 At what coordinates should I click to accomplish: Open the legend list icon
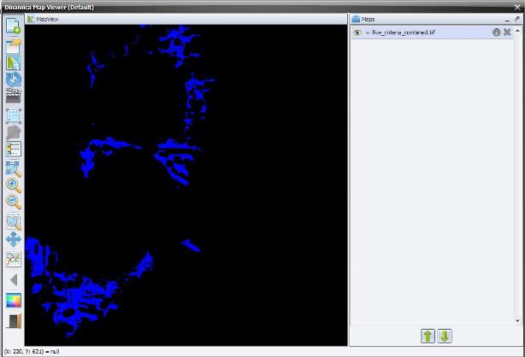[14, 149]
